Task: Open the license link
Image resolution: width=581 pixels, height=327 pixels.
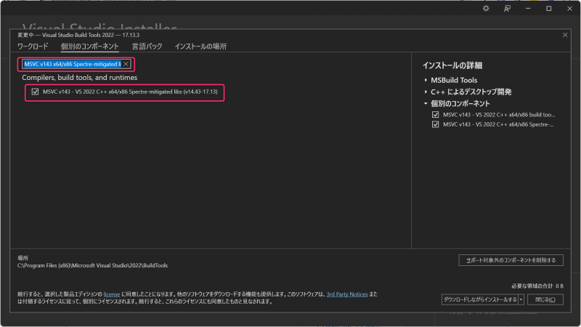Action: click(x=110, y=294)
